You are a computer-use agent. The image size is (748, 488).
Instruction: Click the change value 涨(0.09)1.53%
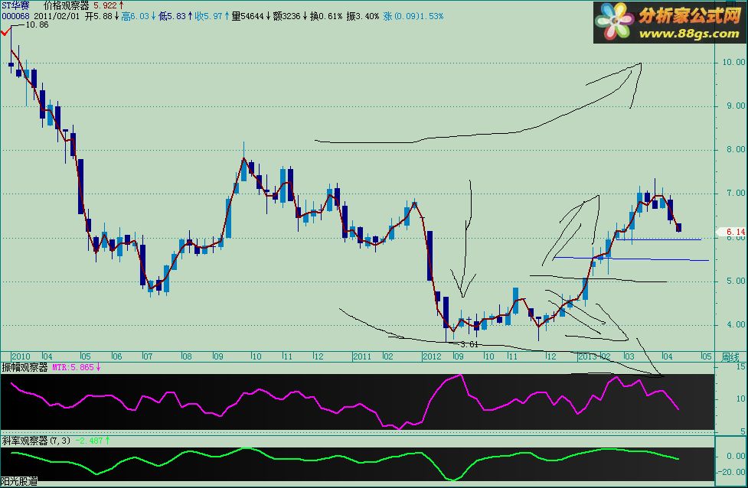[x=413, y=16]
